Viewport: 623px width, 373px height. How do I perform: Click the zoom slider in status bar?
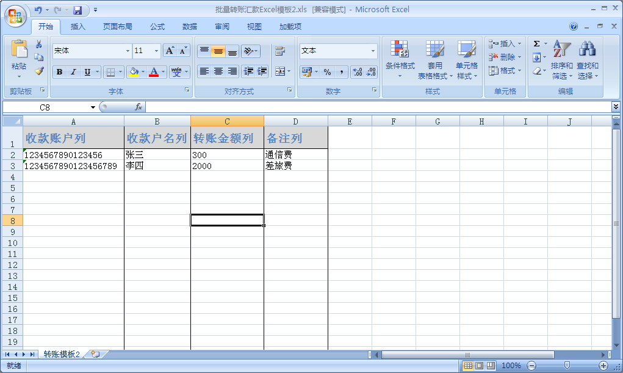coord(567,366)
